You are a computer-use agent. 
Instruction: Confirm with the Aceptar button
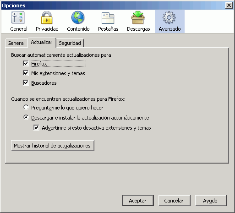(138, 201)
